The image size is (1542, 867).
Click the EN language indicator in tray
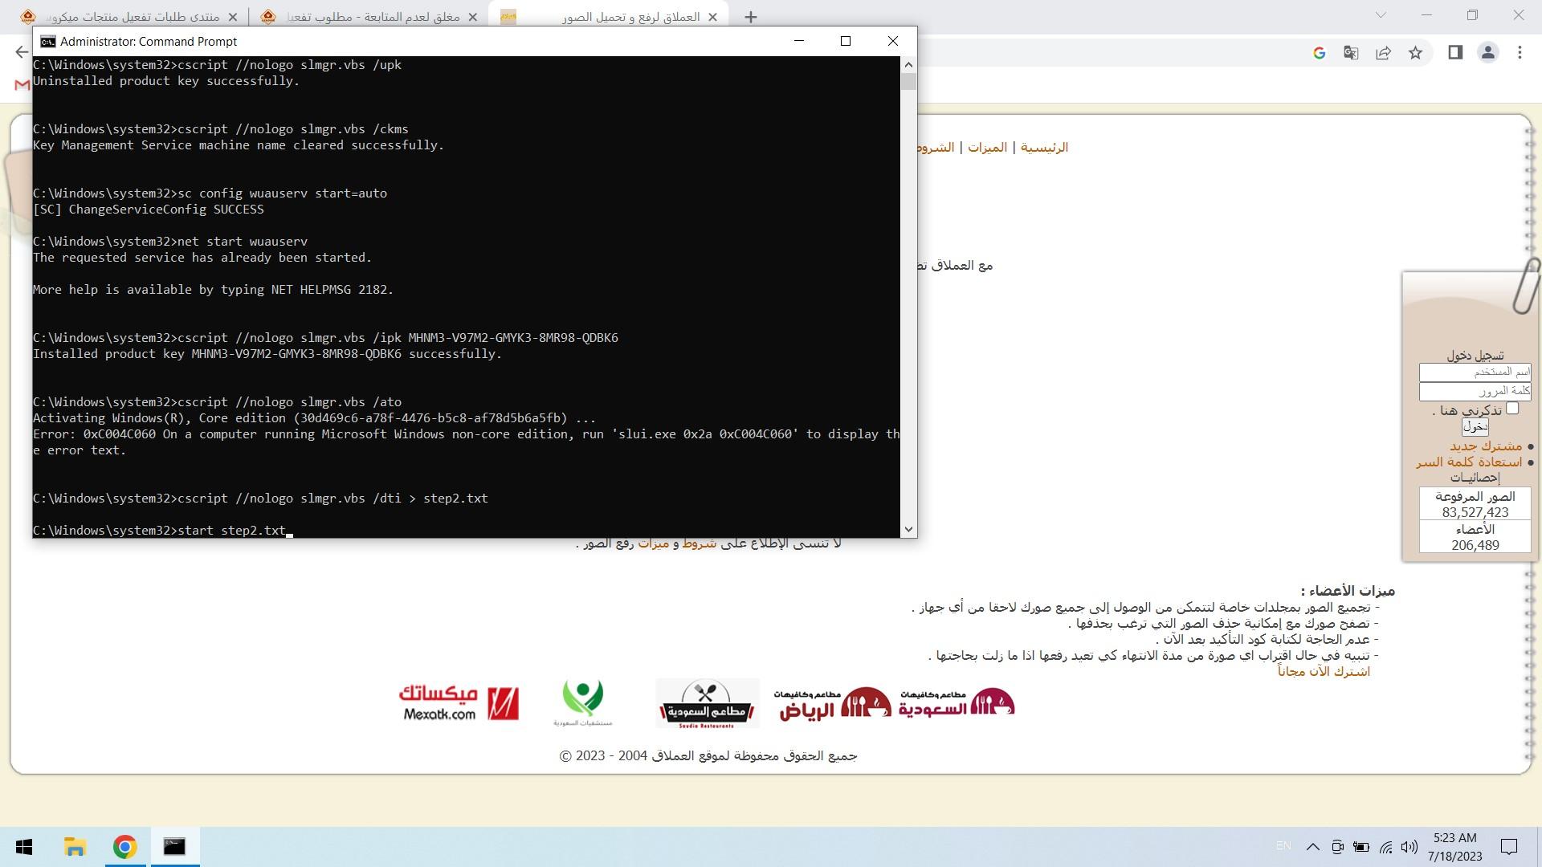(x=1283, y=845)
